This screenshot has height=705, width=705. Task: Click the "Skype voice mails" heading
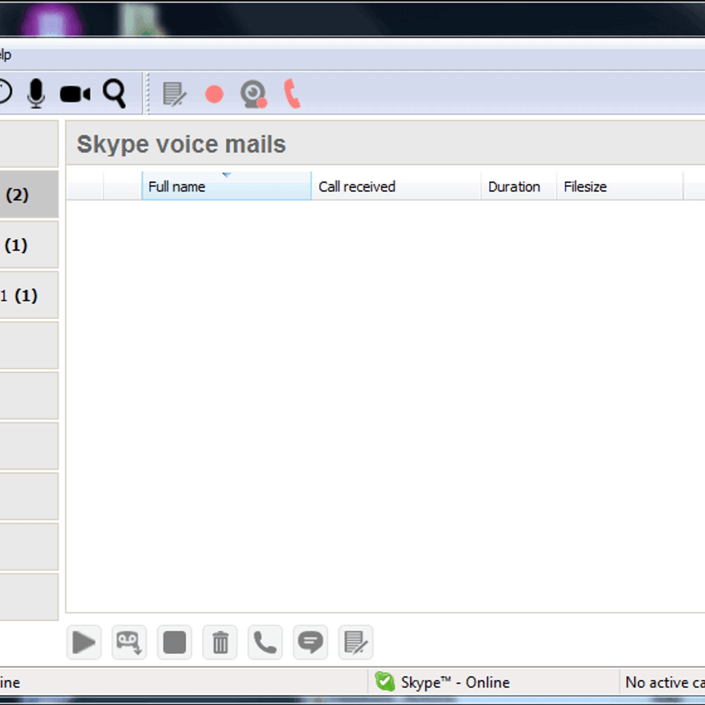(x=181, y=145)
